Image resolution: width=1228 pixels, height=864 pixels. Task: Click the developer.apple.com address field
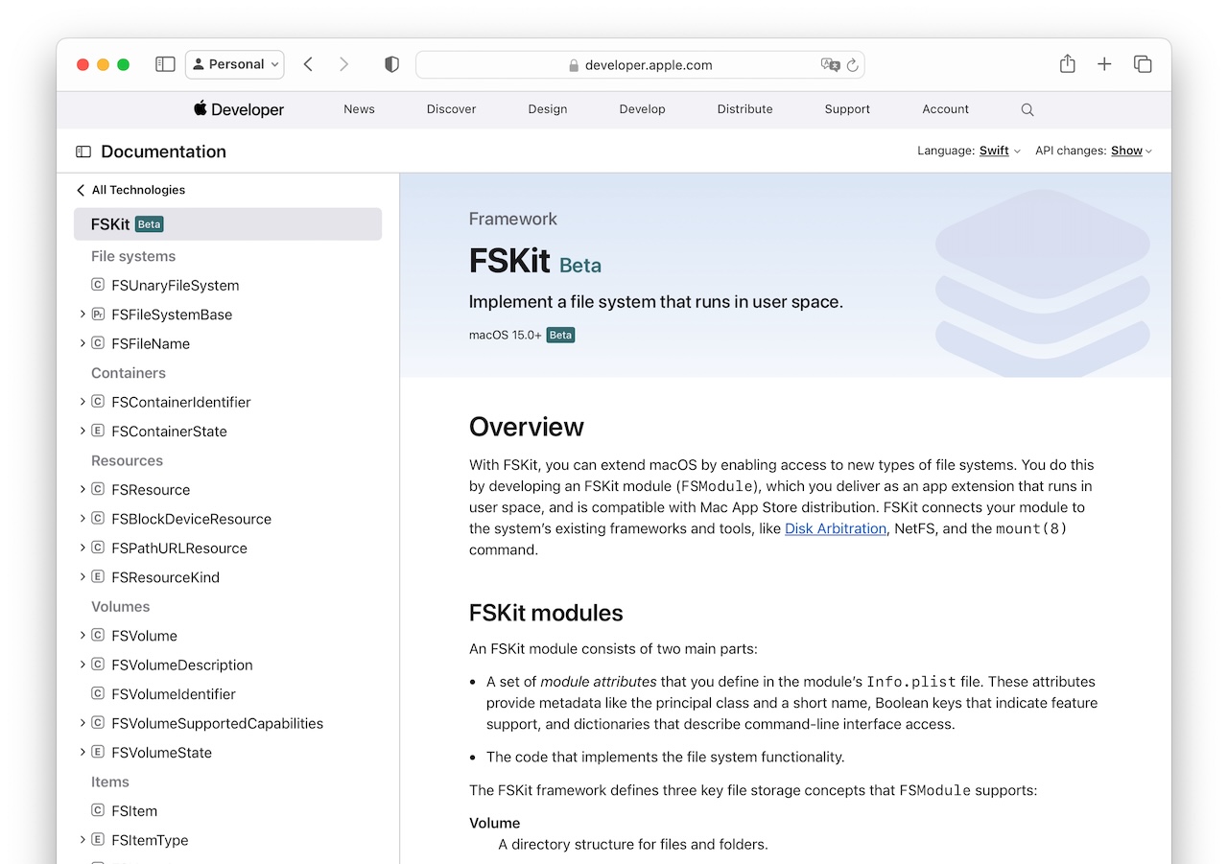point(640,65)
